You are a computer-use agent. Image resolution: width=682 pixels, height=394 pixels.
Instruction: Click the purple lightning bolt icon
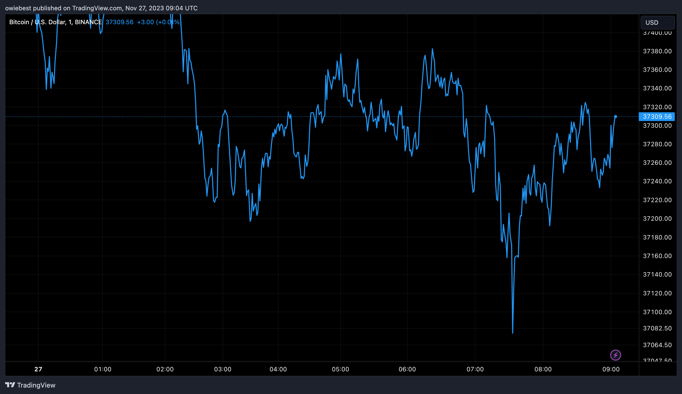click(x=616, y=355)
